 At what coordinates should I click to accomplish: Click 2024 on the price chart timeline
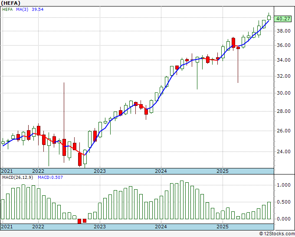pyautogui.click(x=161, y=171)
